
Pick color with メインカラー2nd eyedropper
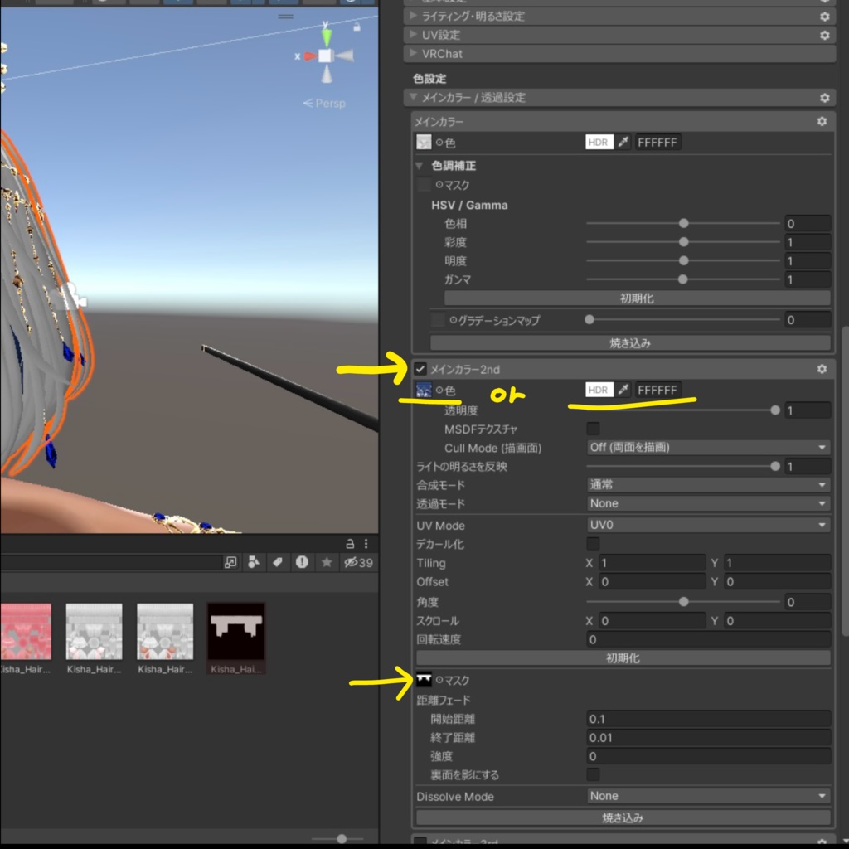(623, 390)
